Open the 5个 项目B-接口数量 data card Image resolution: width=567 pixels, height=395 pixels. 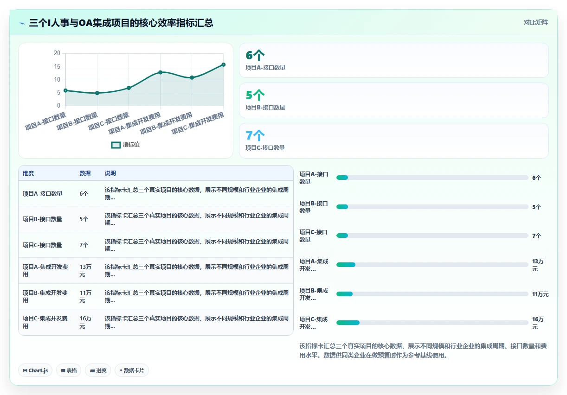pyautogui.click(x=393, y=100)
